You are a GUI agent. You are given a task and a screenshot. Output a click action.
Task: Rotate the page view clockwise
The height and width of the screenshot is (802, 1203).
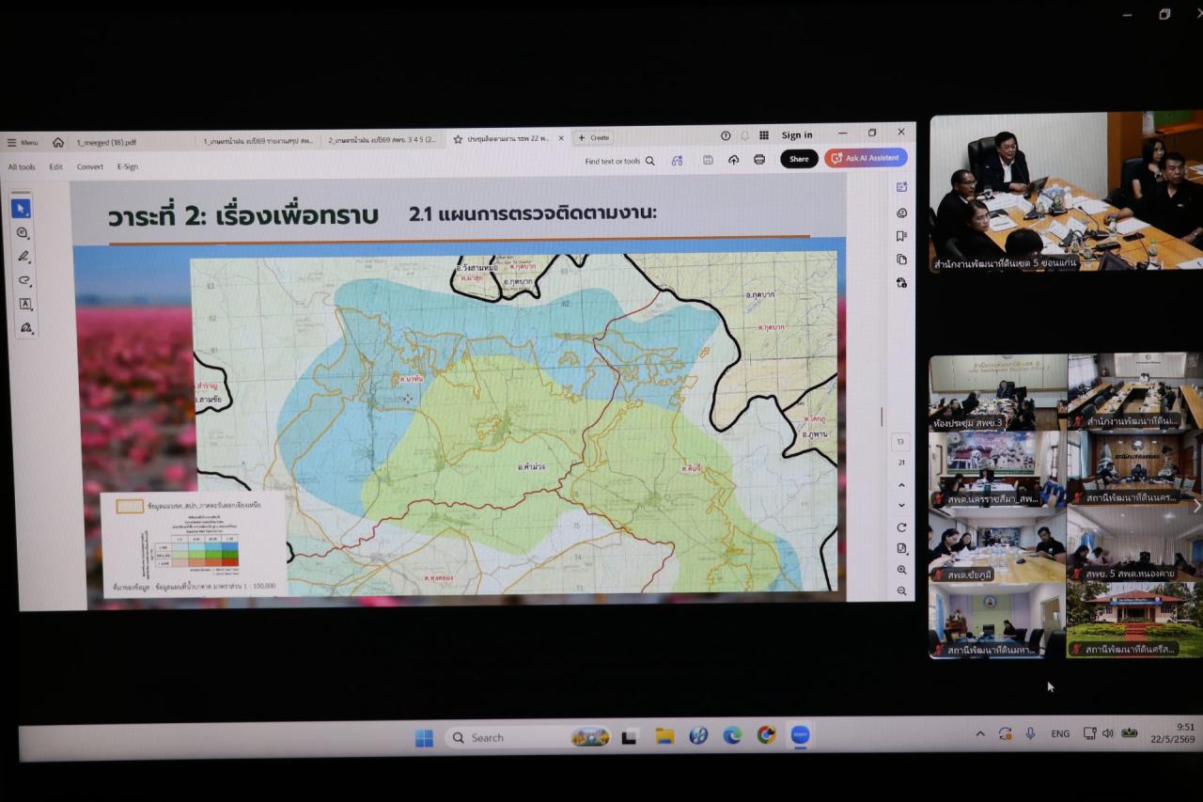point(902,527)
